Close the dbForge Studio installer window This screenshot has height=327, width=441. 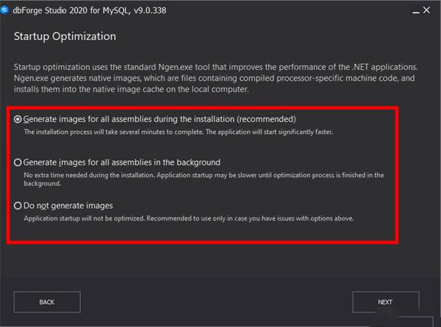coord(426,10)
